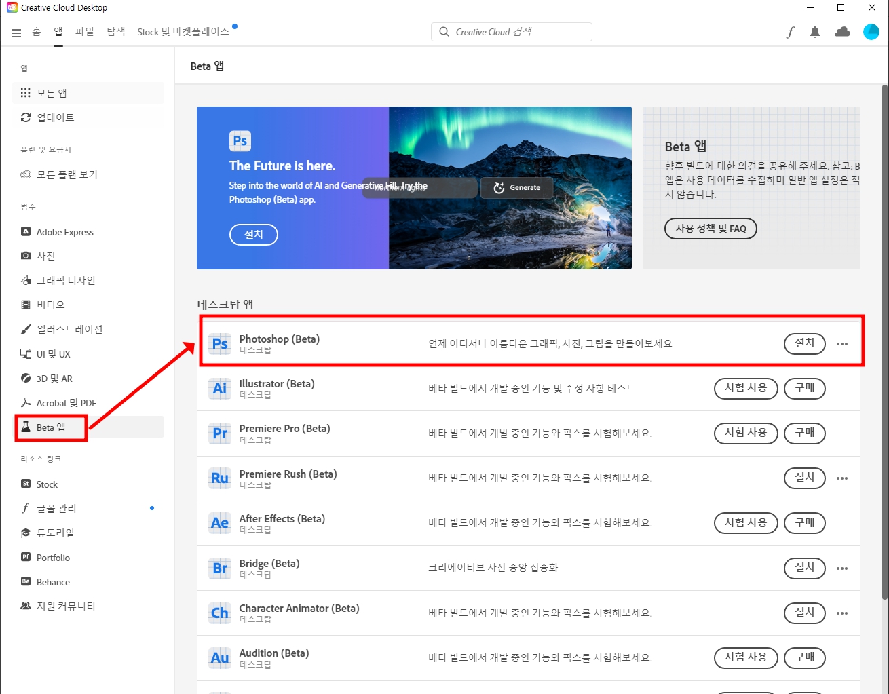Screen dimensions: 889x694
Task: Select the 그래픽 디자인 category
Action: pyautogui.click(x=88, y=280)
